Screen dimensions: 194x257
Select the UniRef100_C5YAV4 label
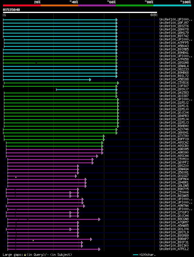pyautogui.click(x=174, y=192)
